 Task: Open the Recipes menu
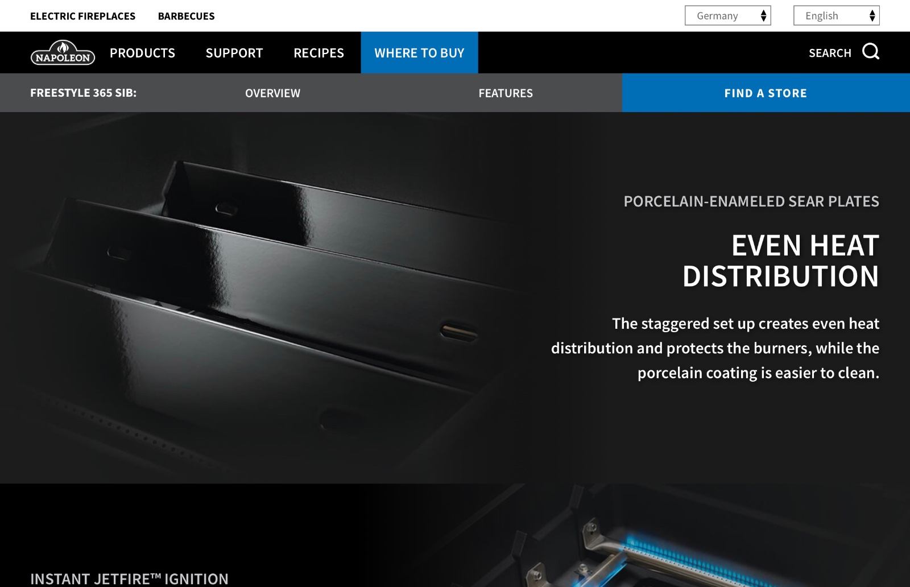pyautogui.click(x=318, y=53)
